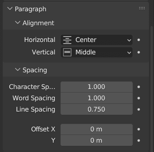Click the animate dot beside Word Spacing
The image size is (154, 152).
138,98
